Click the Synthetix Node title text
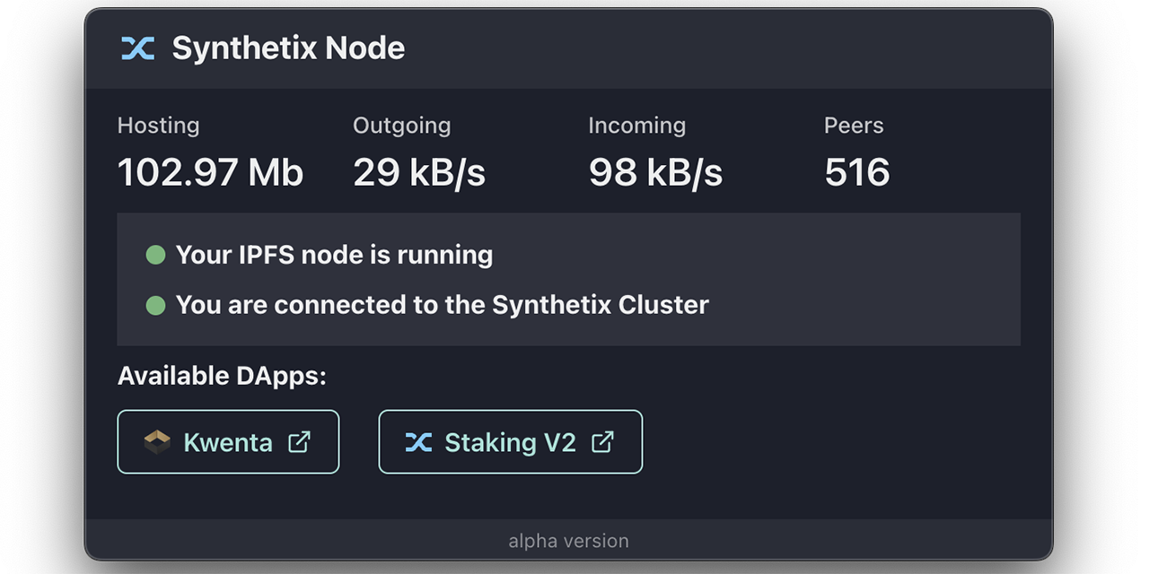Image resolution: width=1149 pixels, height=574 pixels. 289,48
